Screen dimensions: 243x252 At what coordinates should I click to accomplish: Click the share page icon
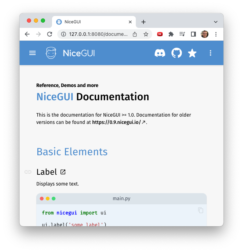point(135,34)
